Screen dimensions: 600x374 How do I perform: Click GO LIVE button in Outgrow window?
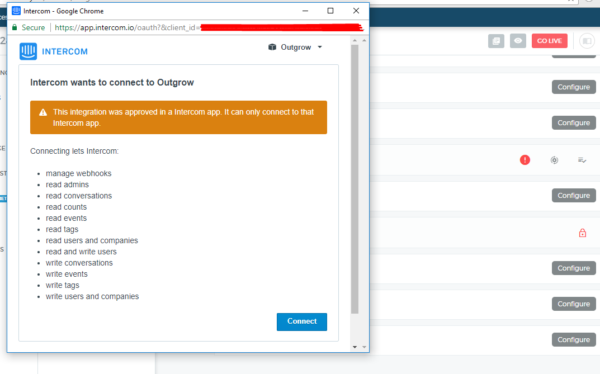coord(550,41)
